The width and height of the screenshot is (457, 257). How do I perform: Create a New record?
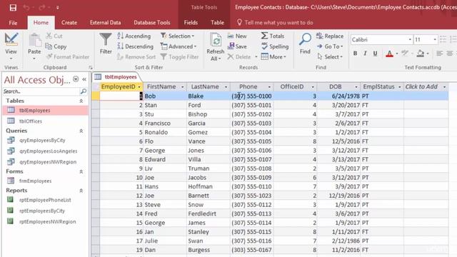(x=237, y=36)
